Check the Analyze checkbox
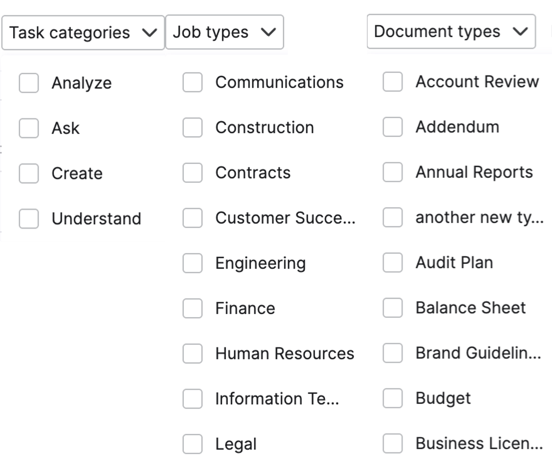This screenshot has width=552, height=471. (x=29, y=83)
